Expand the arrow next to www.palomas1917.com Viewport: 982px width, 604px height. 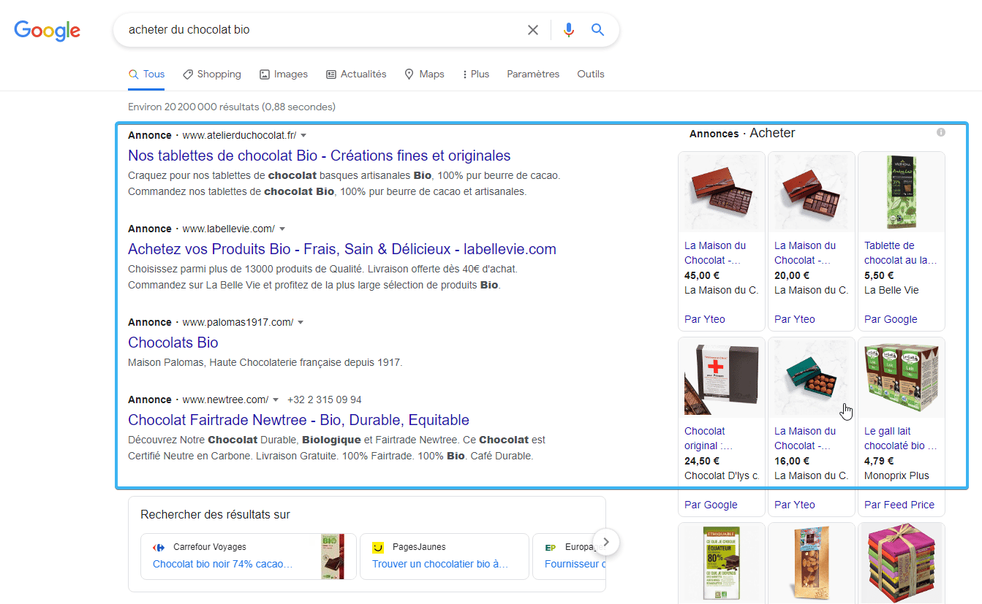[x=301, y=323]
